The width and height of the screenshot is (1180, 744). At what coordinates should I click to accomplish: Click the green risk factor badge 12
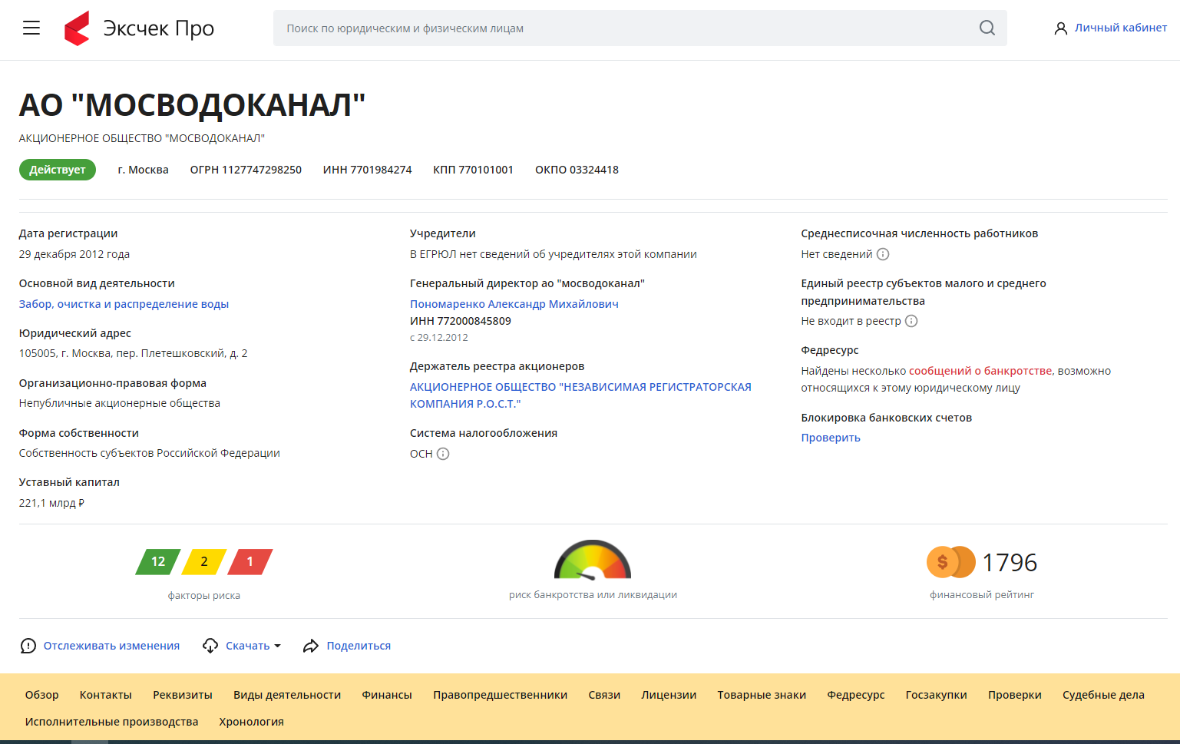(x=158, y=562)
